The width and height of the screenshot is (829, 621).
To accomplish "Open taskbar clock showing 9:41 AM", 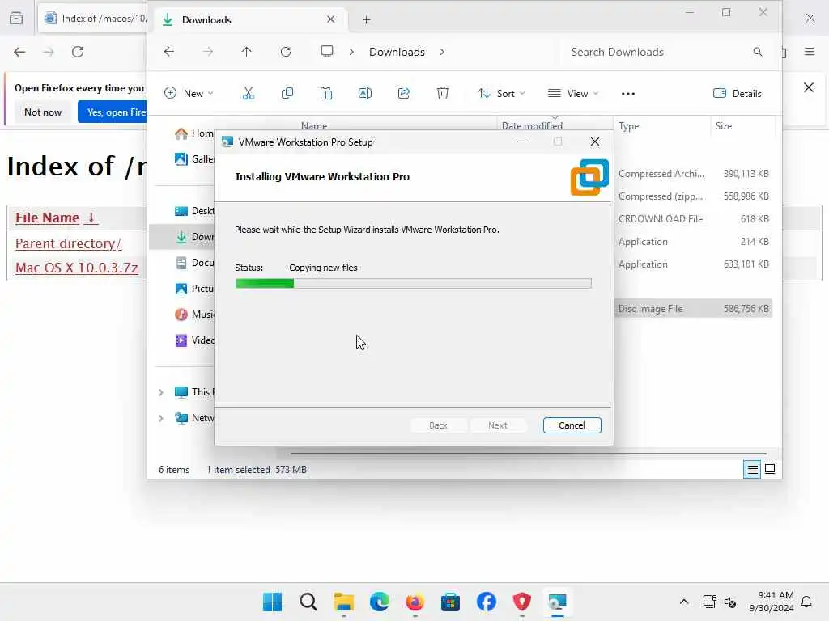I will 772,602.
